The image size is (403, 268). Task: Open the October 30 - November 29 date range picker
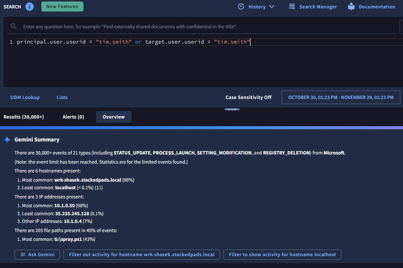click(341, 97)
